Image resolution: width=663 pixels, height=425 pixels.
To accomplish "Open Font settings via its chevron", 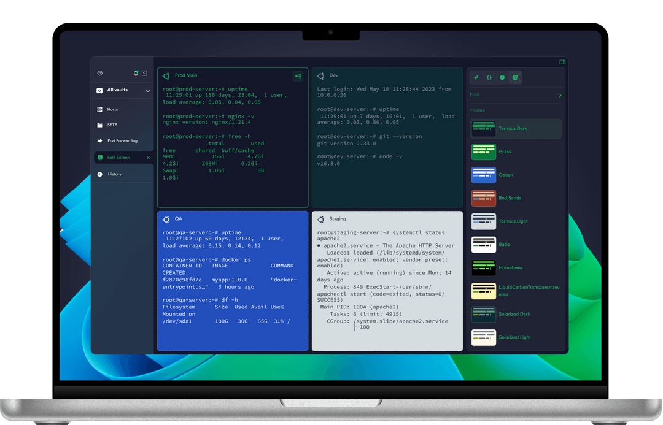I will 559,95.
